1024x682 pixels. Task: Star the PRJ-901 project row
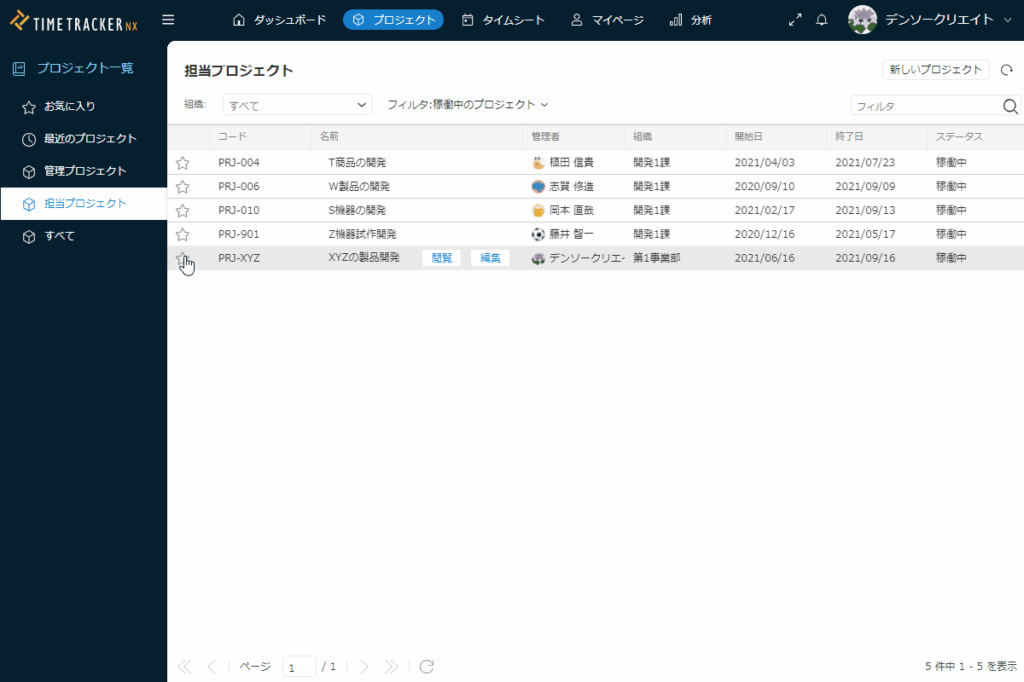[183, 234]
